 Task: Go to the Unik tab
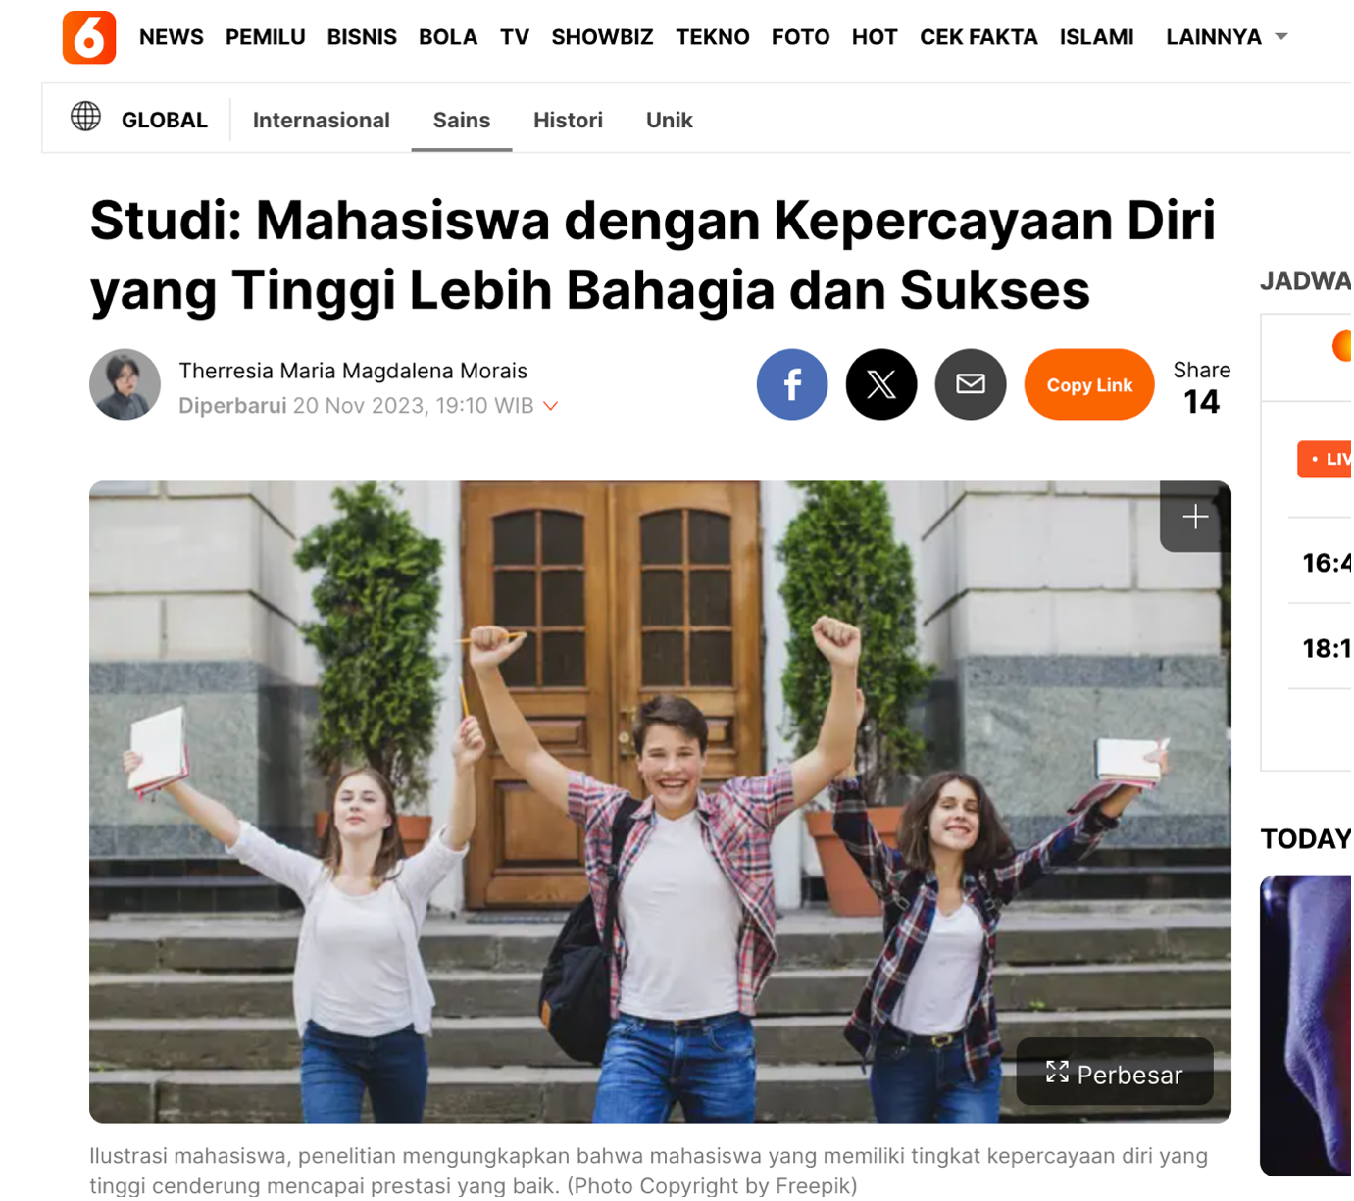pyautogui.click(x=670, y=120)
